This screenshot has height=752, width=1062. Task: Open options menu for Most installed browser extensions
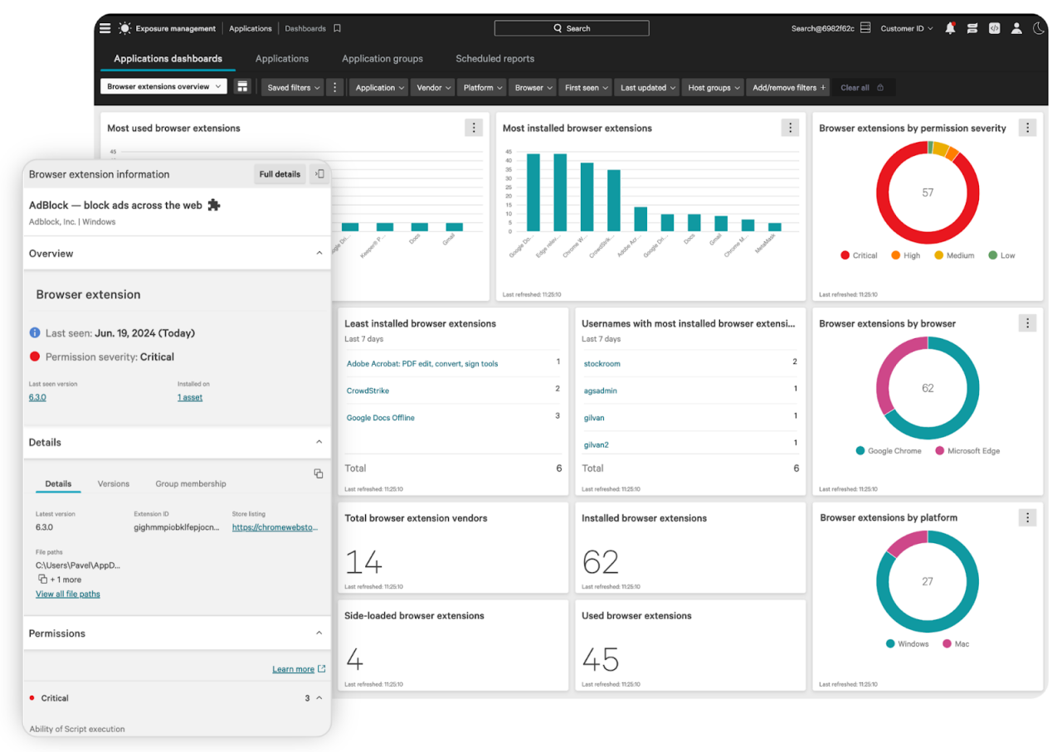click(x=790, y=128)
